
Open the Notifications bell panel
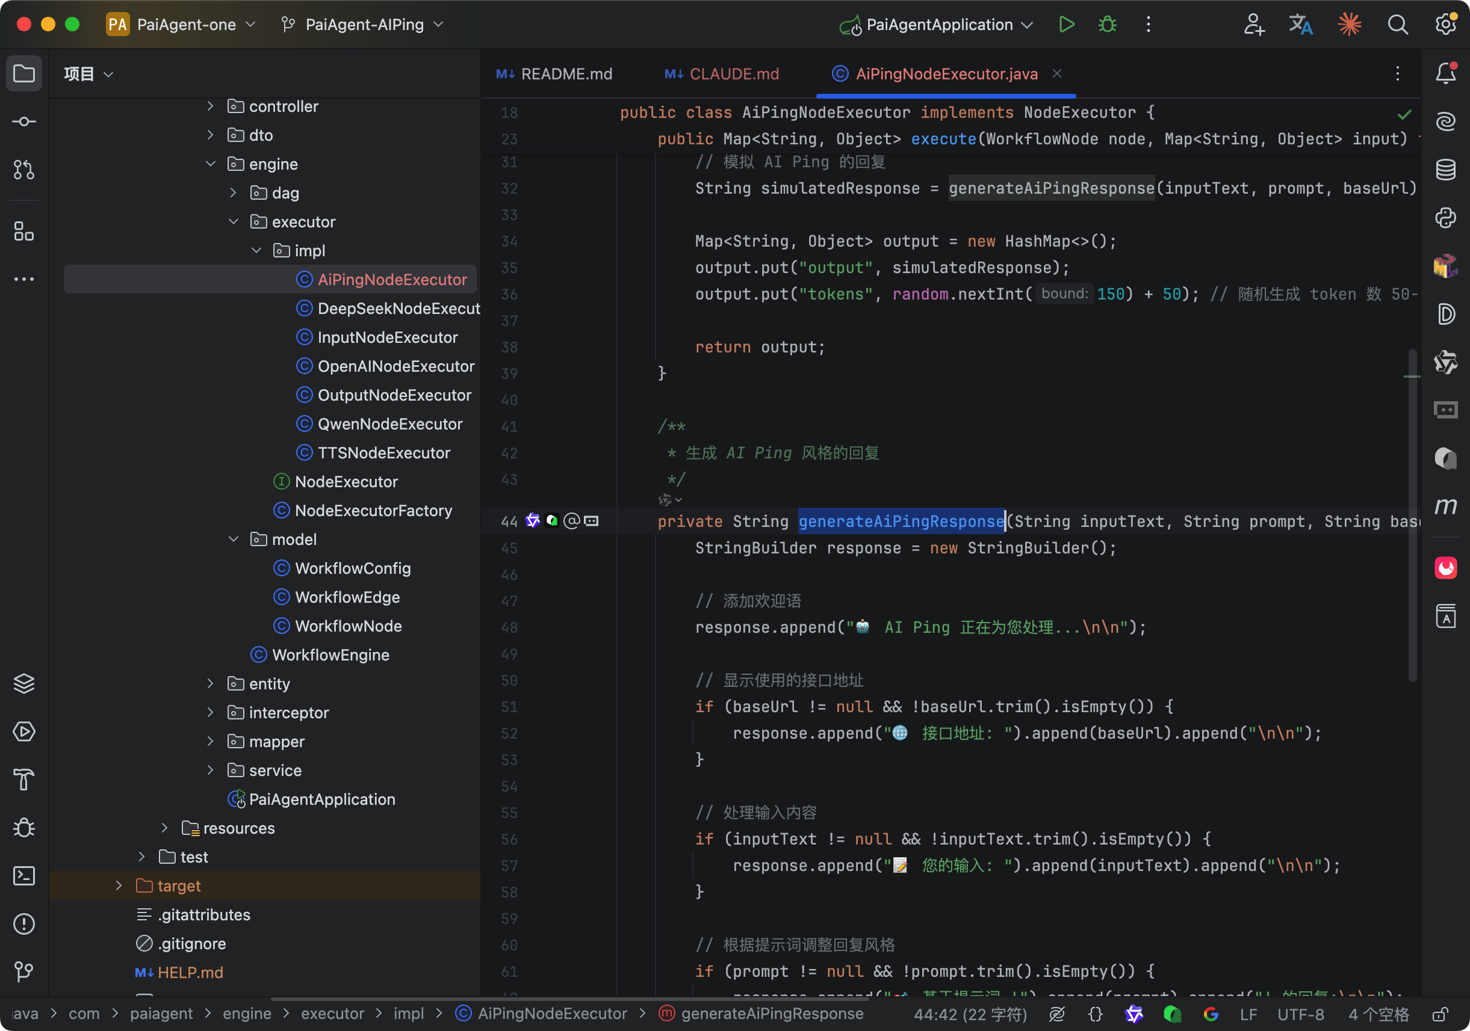coord(1445,73)
